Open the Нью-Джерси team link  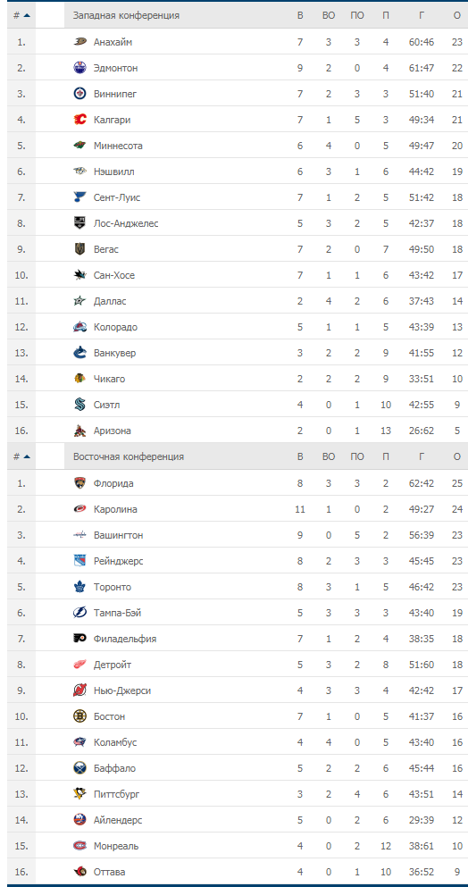click(122, 690)
